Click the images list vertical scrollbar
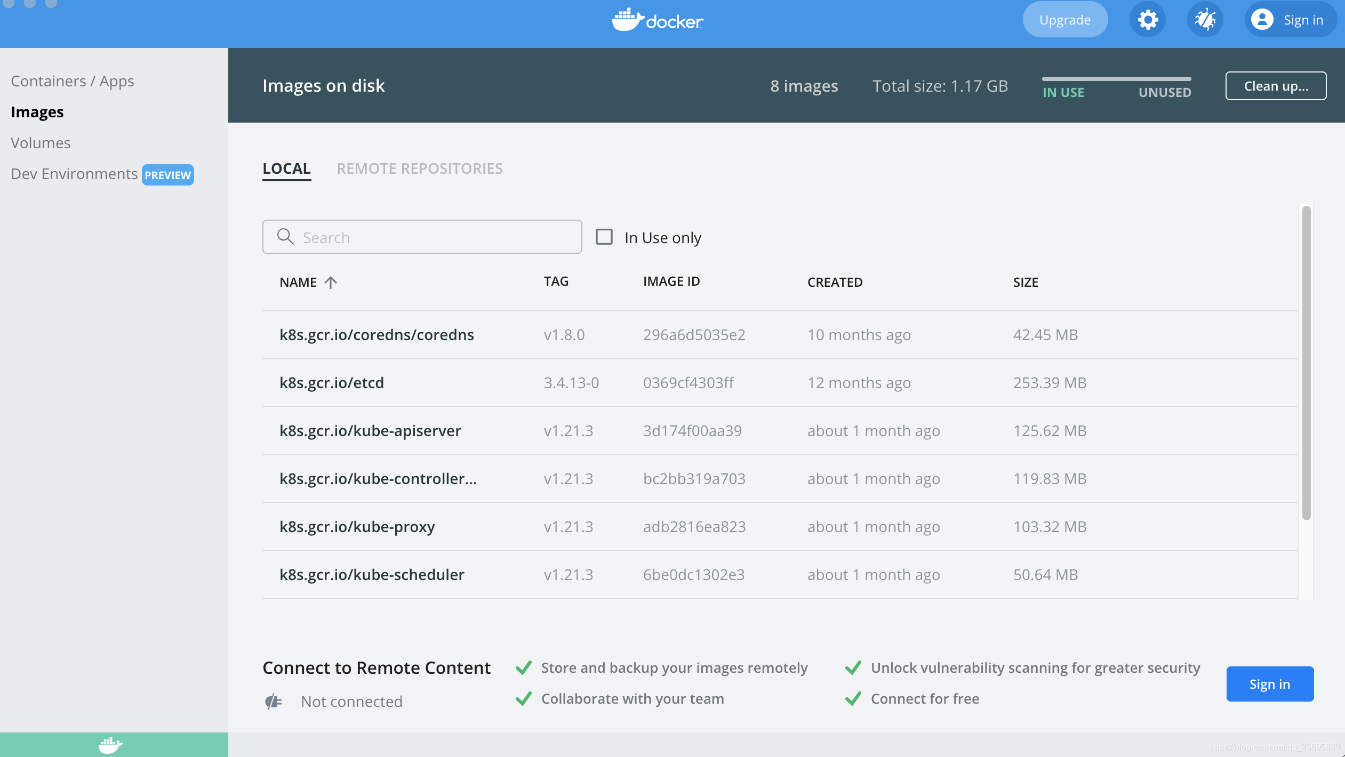This screenshot has width=1345, height=757. click(1306, 363)
